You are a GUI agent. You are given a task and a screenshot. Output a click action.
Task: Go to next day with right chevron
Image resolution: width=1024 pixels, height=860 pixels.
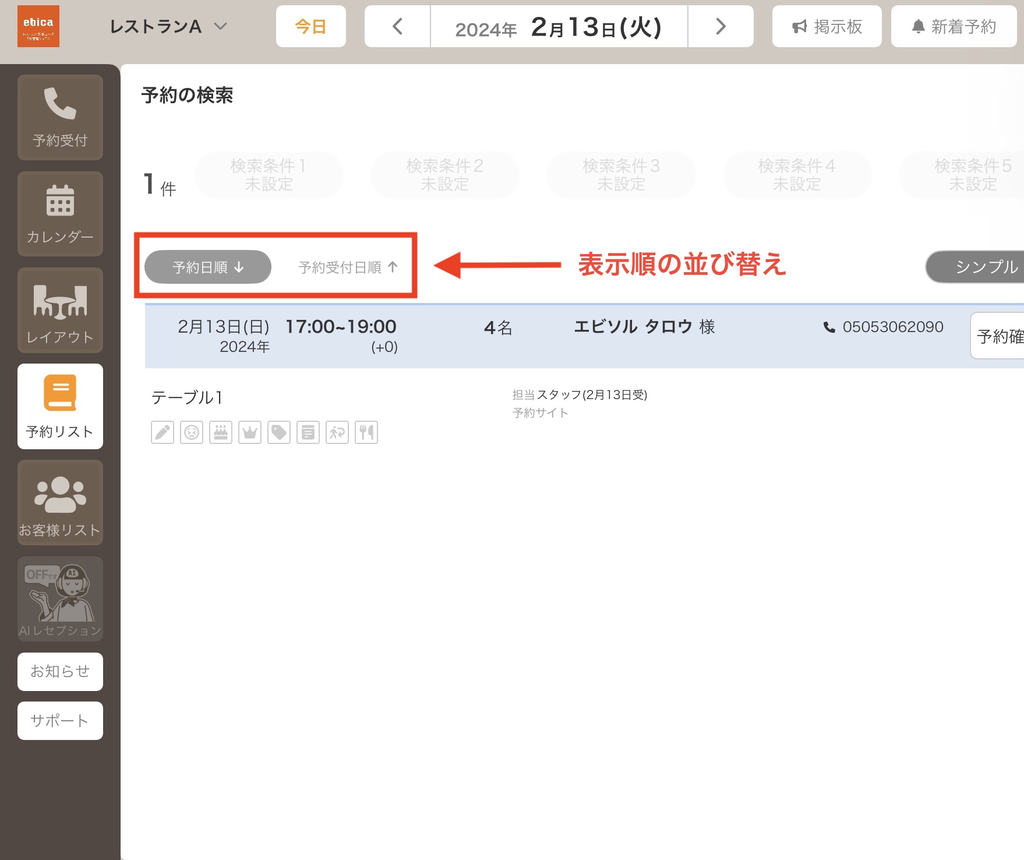[x=721, y=26]
